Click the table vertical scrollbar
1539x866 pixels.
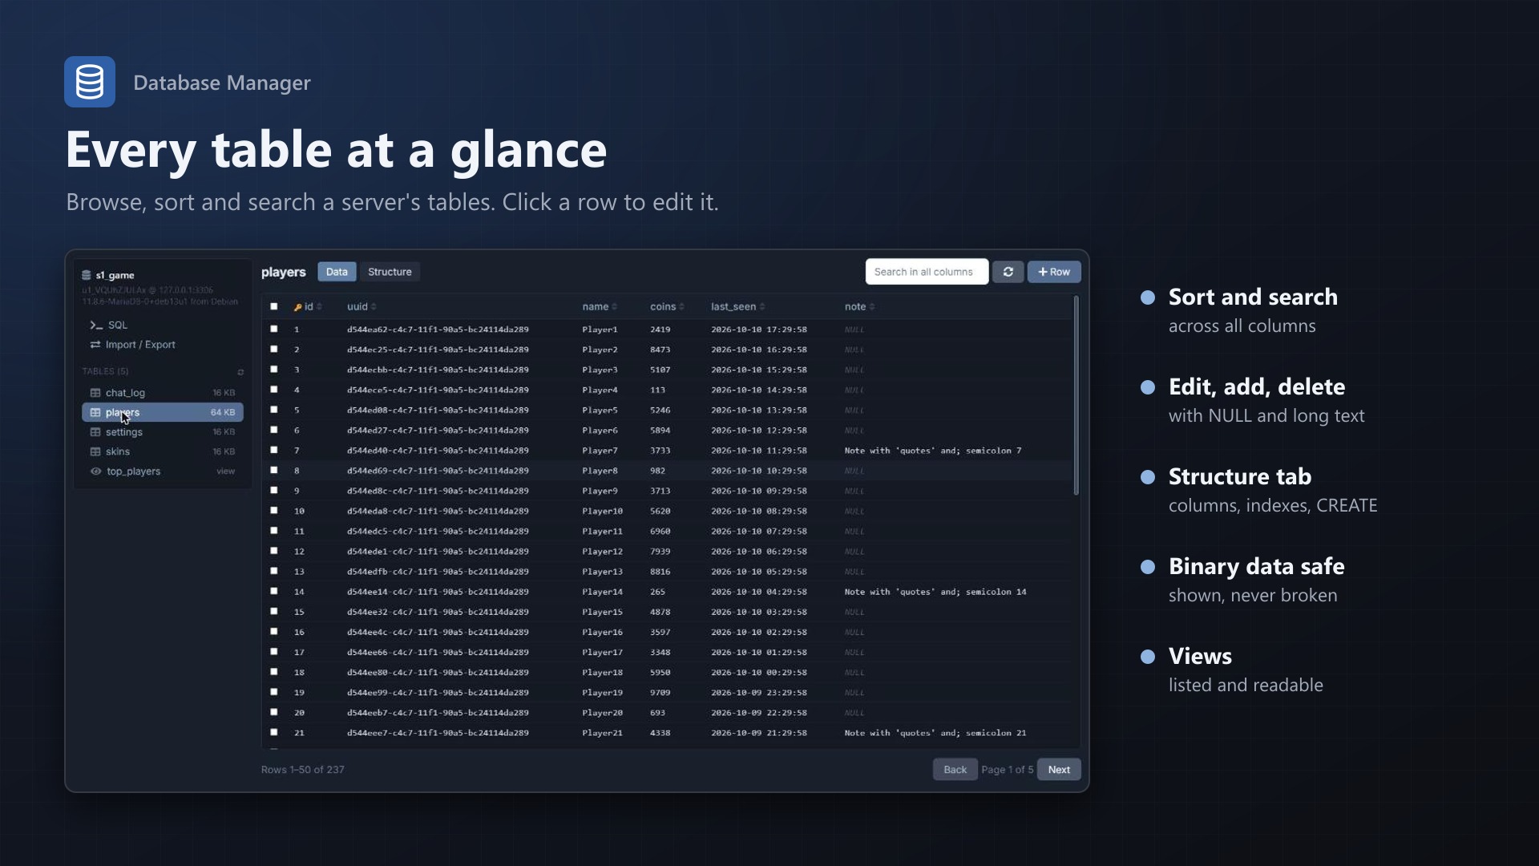click(1076, 395)
